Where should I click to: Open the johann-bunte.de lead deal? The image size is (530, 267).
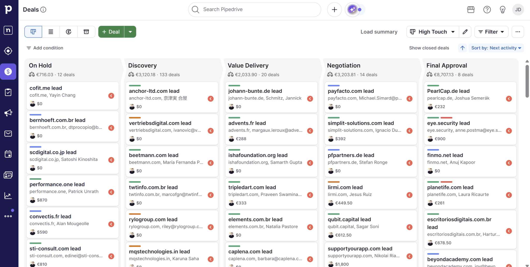coord(271,97)
